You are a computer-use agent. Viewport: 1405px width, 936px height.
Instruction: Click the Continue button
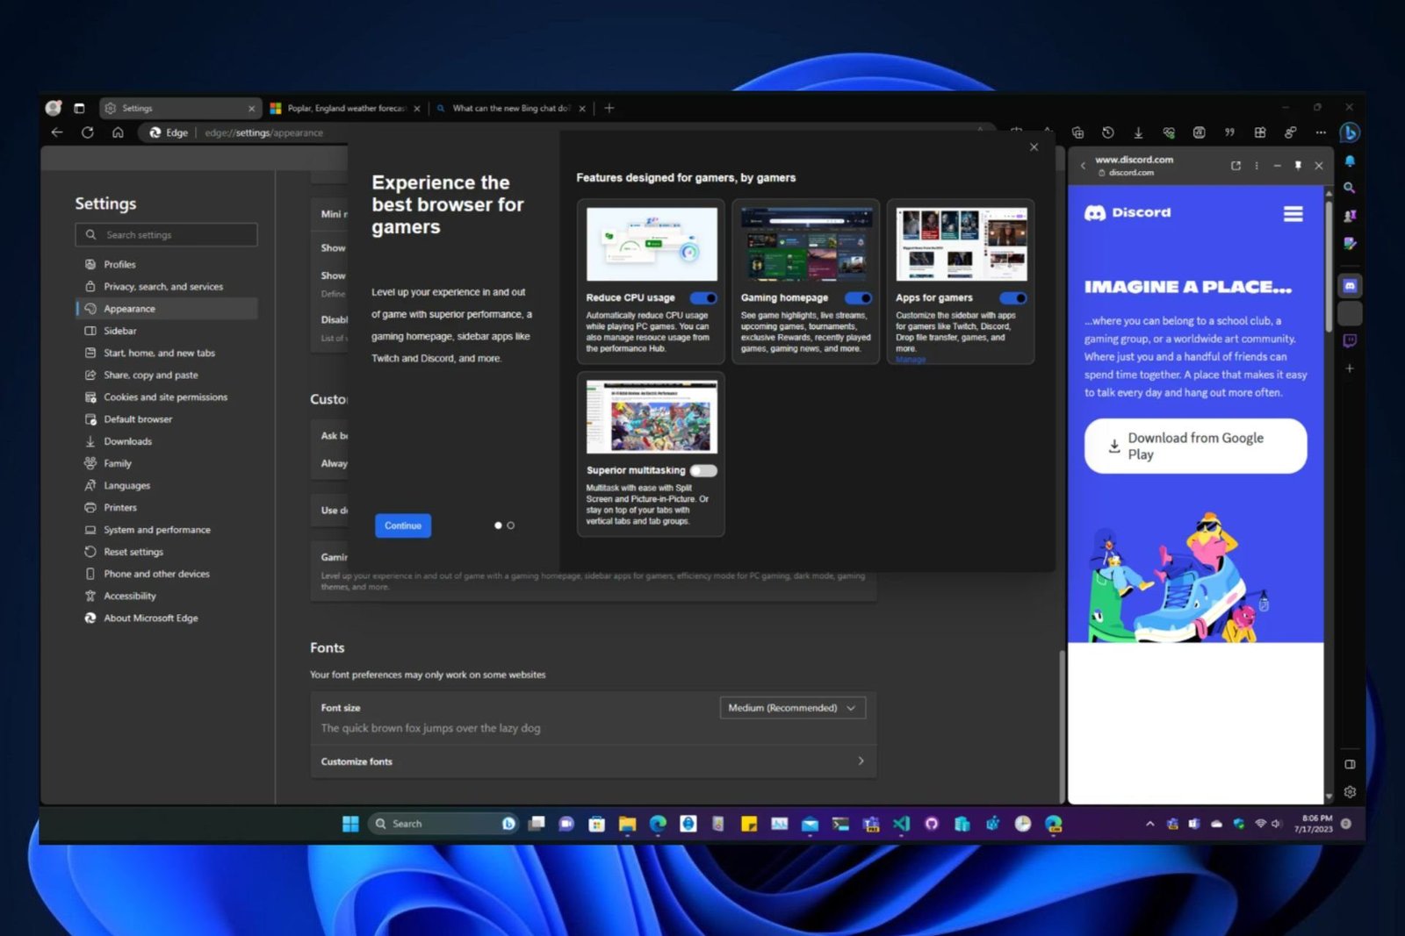click(403, 525)
